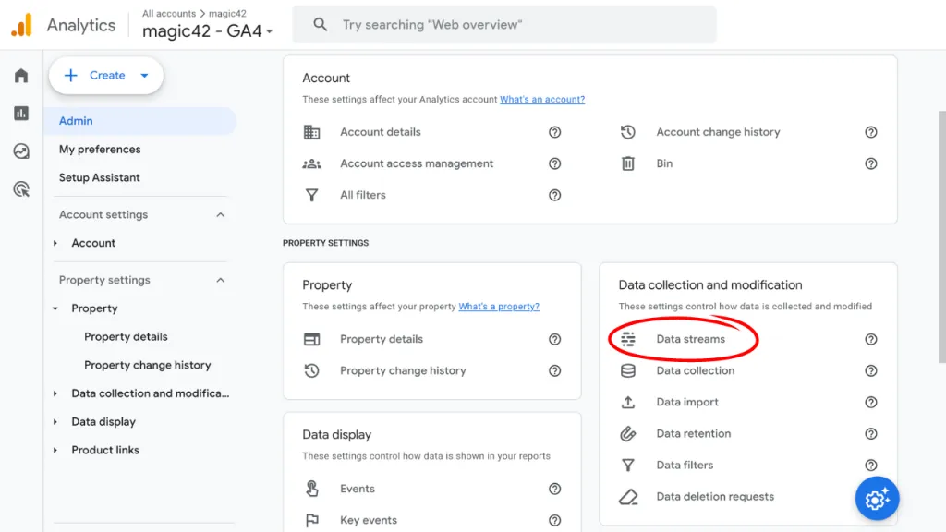Click the help icon beside Data streams
This screenshot has width=946, height=532.
(870, 339)
